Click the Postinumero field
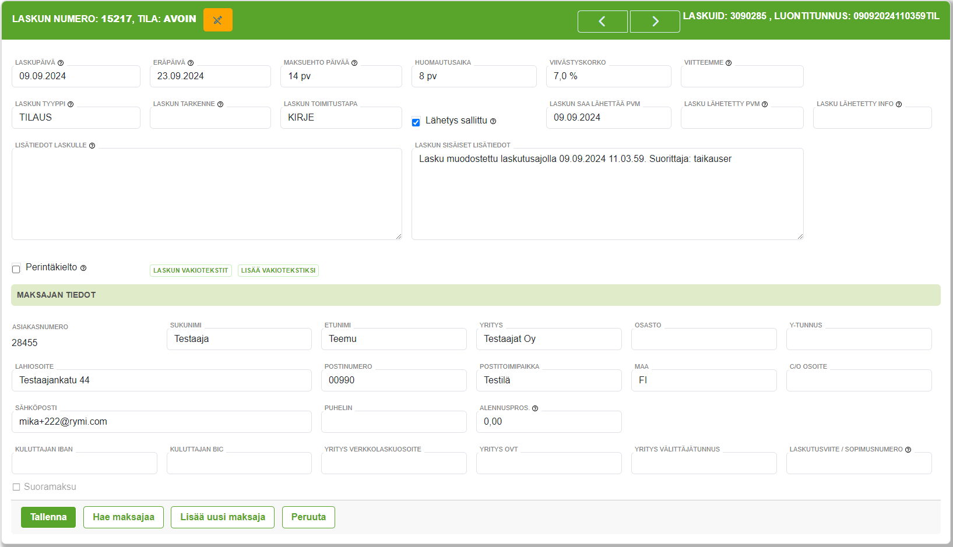The width and height of the screenshot is (953, 547). coord(394,380)
